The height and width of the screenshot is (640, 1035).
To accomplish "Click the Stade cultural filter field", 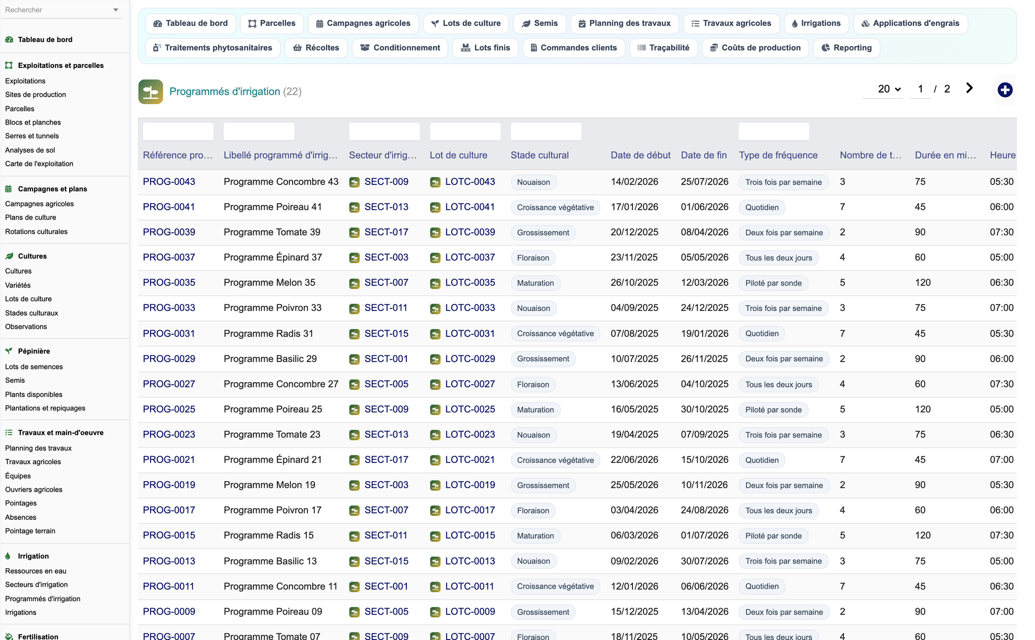I will pos(546,131).
